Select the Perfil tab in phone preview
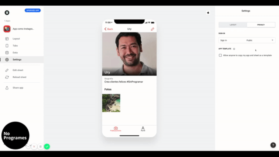279x157 pixels. point(143,129)
